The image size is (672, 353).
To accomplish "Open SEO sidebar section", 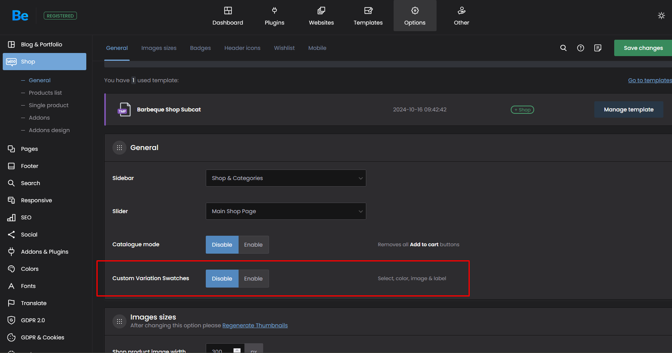I will 45,217.
